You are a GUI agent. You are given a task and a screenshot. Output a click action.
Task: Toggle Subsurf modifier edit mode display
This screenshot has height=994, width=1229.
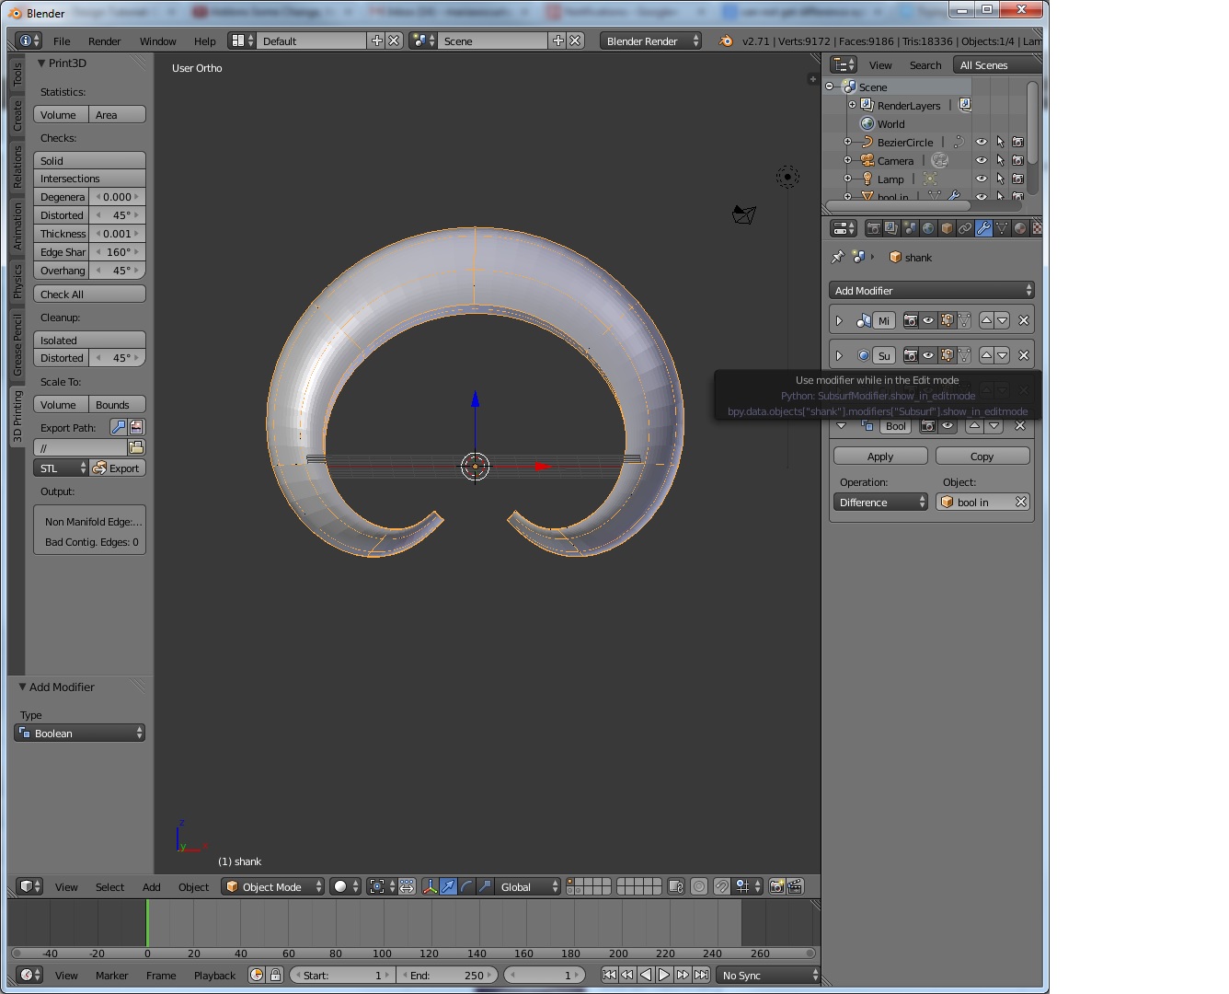point(947,355)
